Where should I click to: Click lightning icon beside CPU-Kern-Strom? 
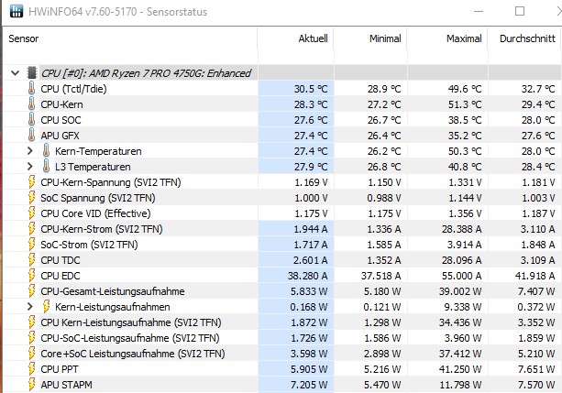(x=31, y=229)
